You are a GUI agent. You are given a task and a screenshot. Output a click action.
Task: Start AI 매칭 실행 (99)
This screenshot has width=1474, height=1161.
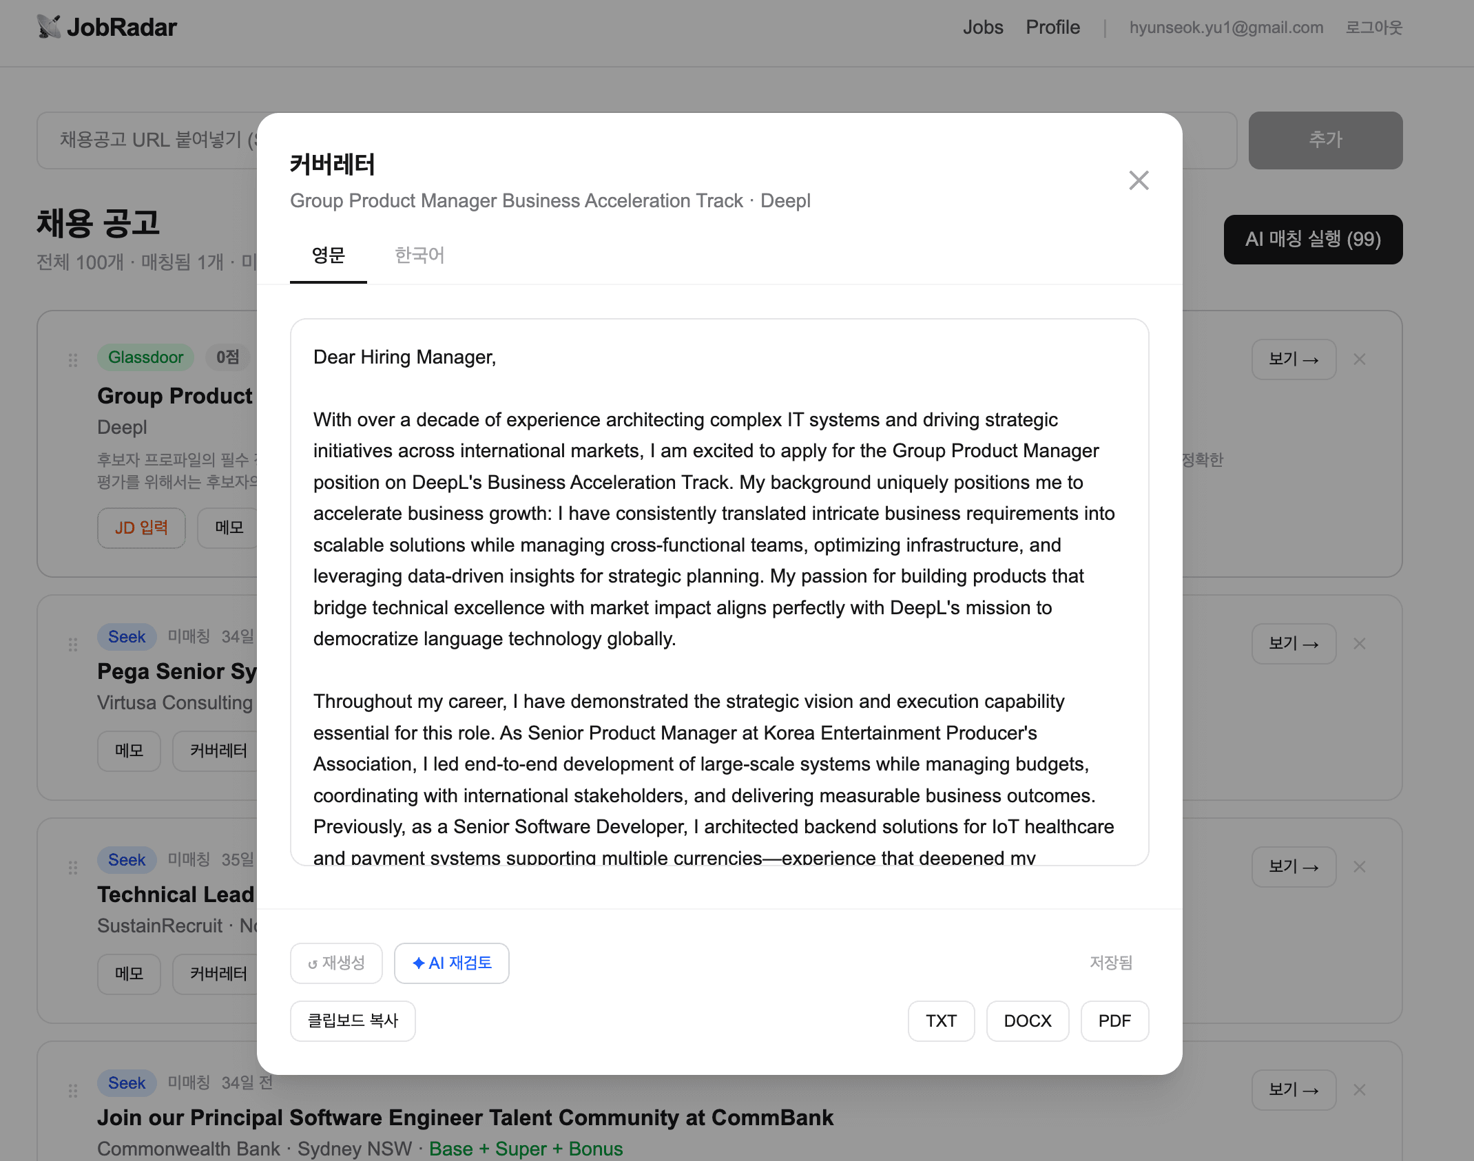[x=1313, y=239]
